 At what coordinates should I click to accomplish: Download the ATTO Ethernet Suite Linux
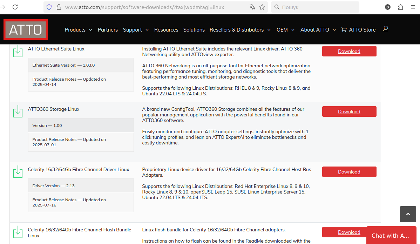click(349, 51)
